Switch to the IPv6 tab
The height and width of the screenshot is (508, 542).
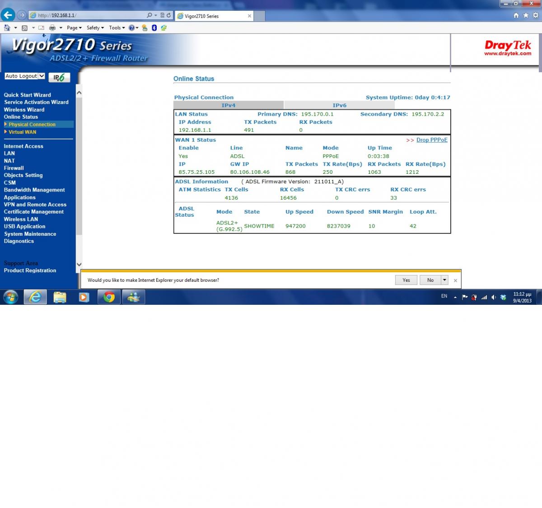tap(340, 105)
